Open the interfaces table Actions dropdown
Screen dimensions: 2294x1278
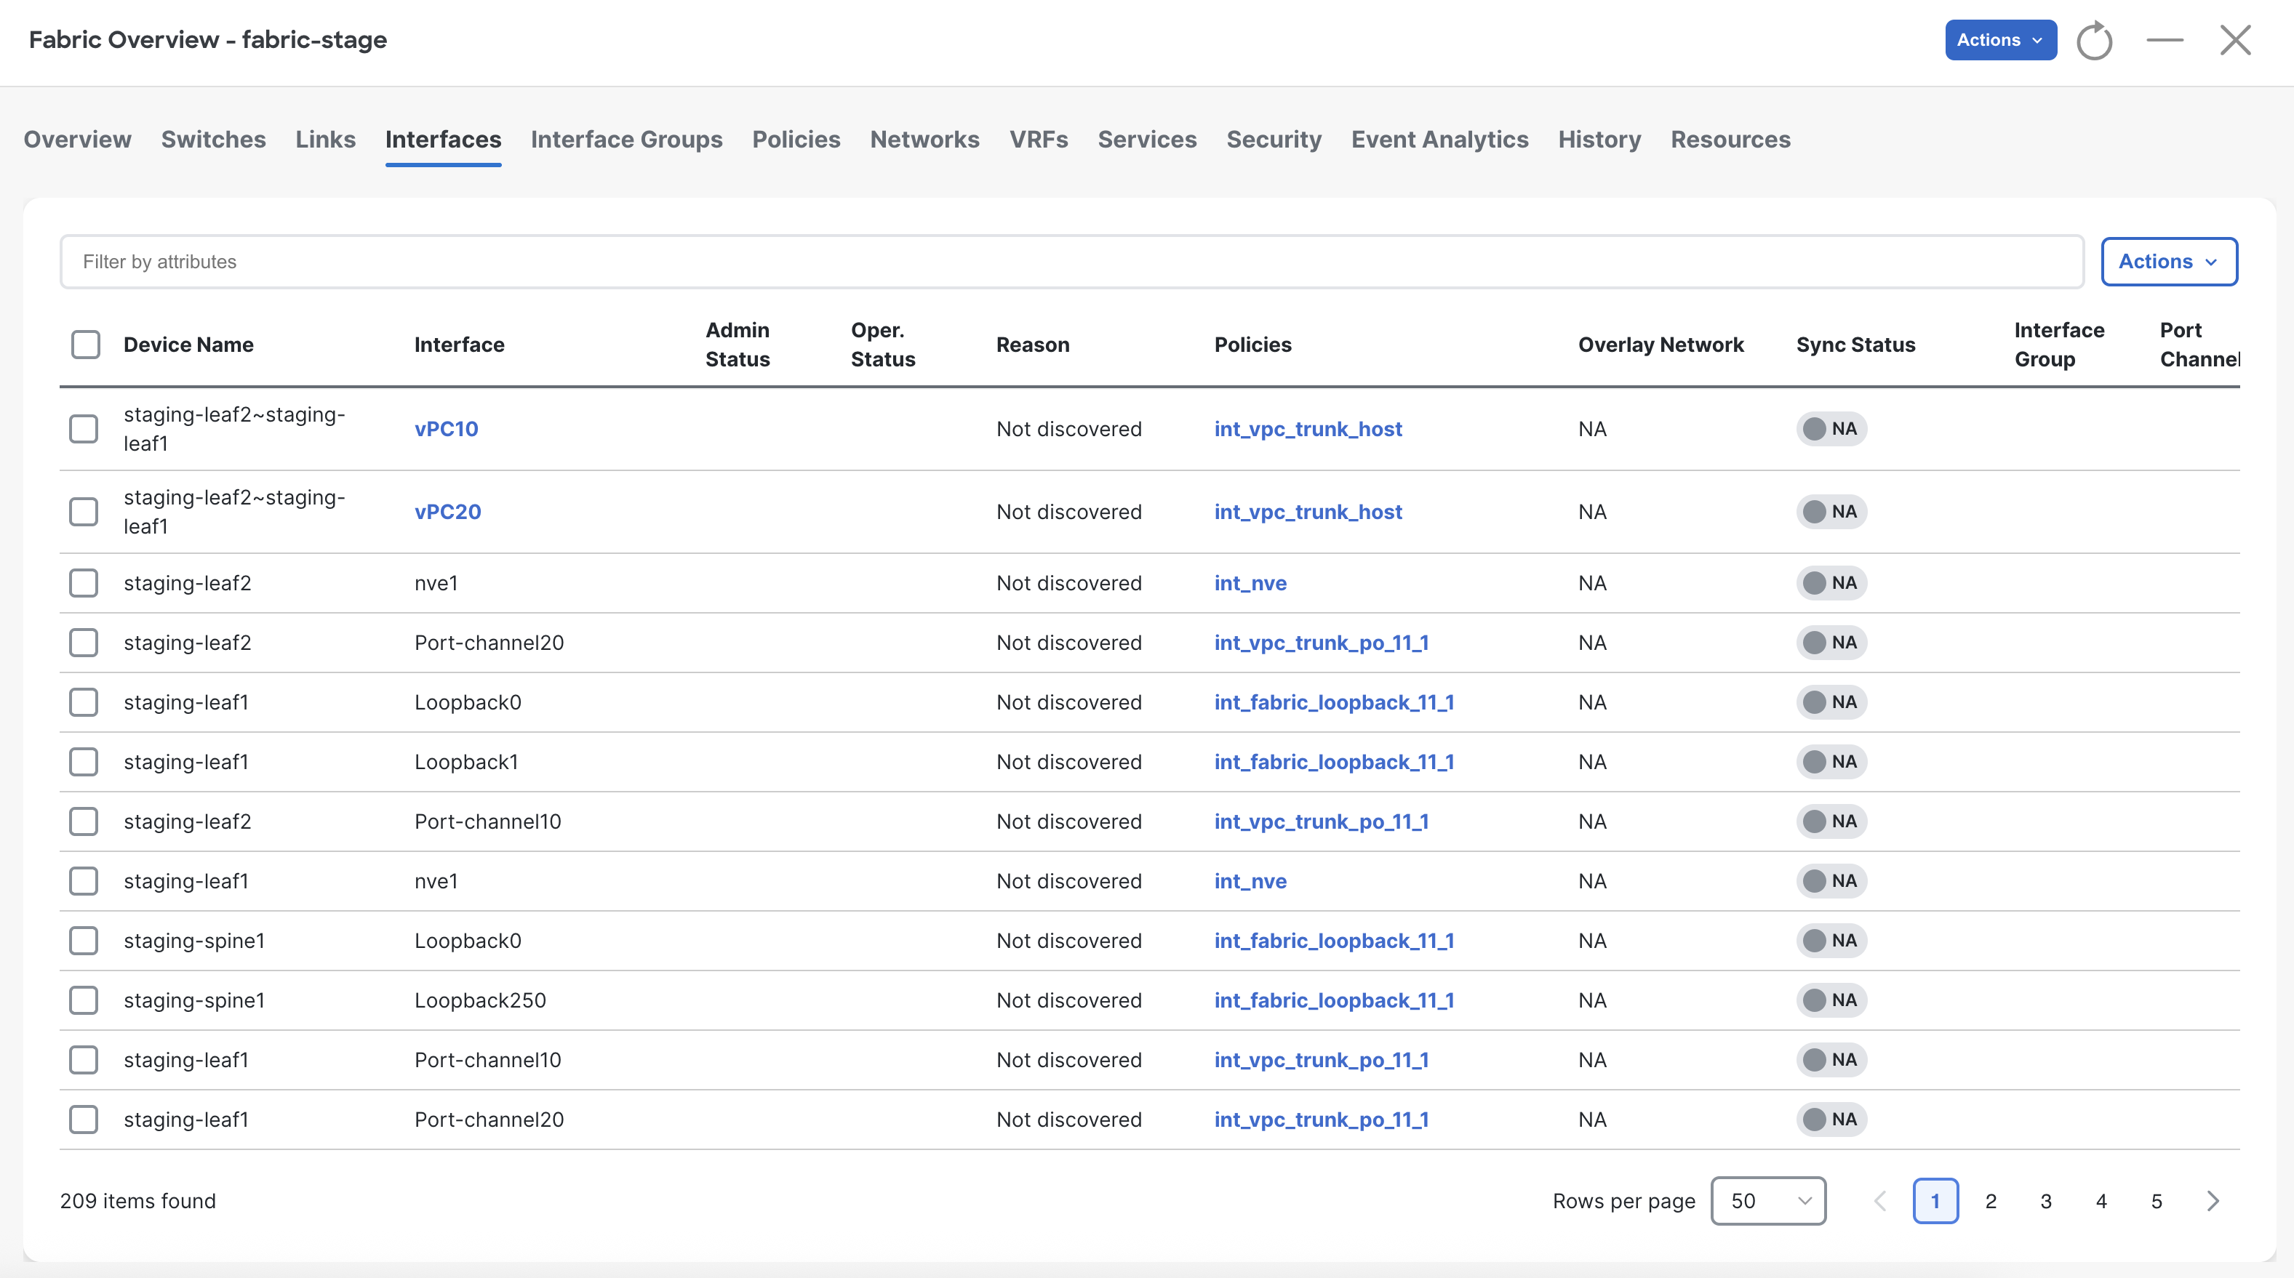point(2168,262)
